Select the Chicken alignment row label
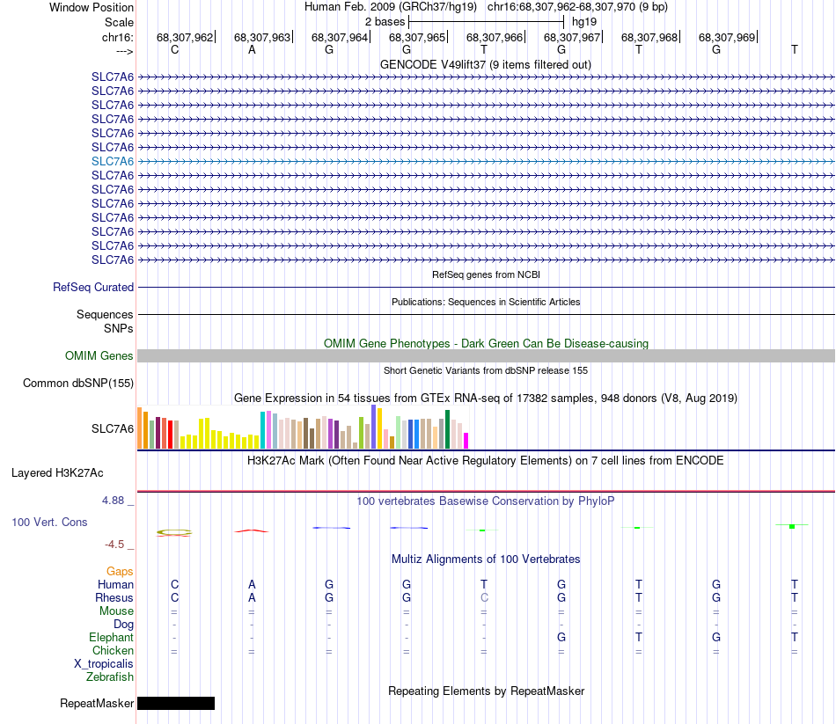The width and height of the screenshot is (836, 724). pyautogui.click(x=113, y=650)
